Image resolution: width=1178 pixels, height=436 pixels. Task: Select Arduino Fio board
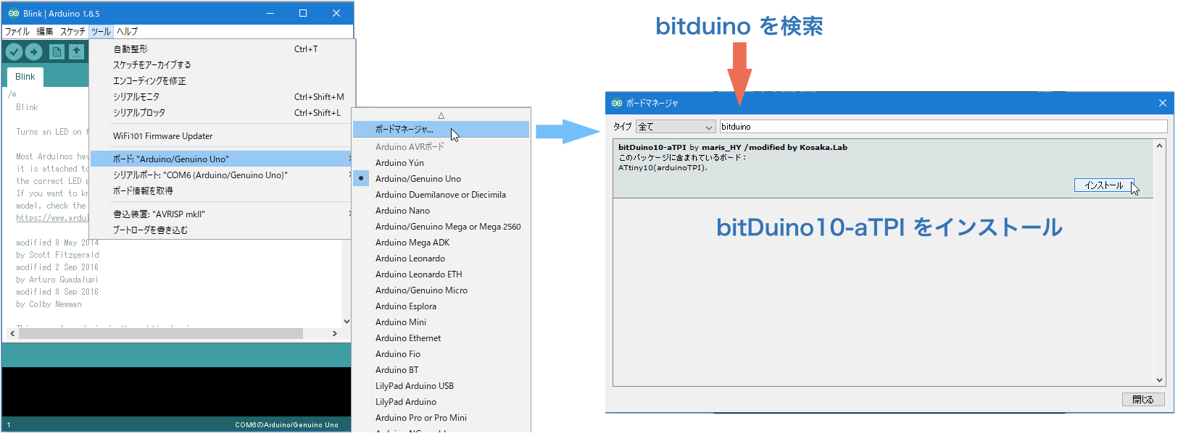click(441, 354)
